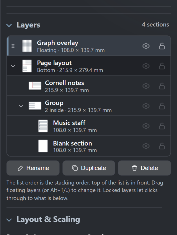The image size is (177, 235).
Task: Click the '4 sections' count label
Action: 155,24
